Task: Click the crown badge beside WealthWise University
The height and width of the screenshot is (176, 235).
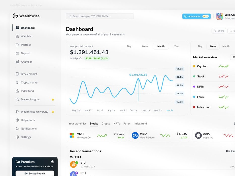Action: point(53,112)
